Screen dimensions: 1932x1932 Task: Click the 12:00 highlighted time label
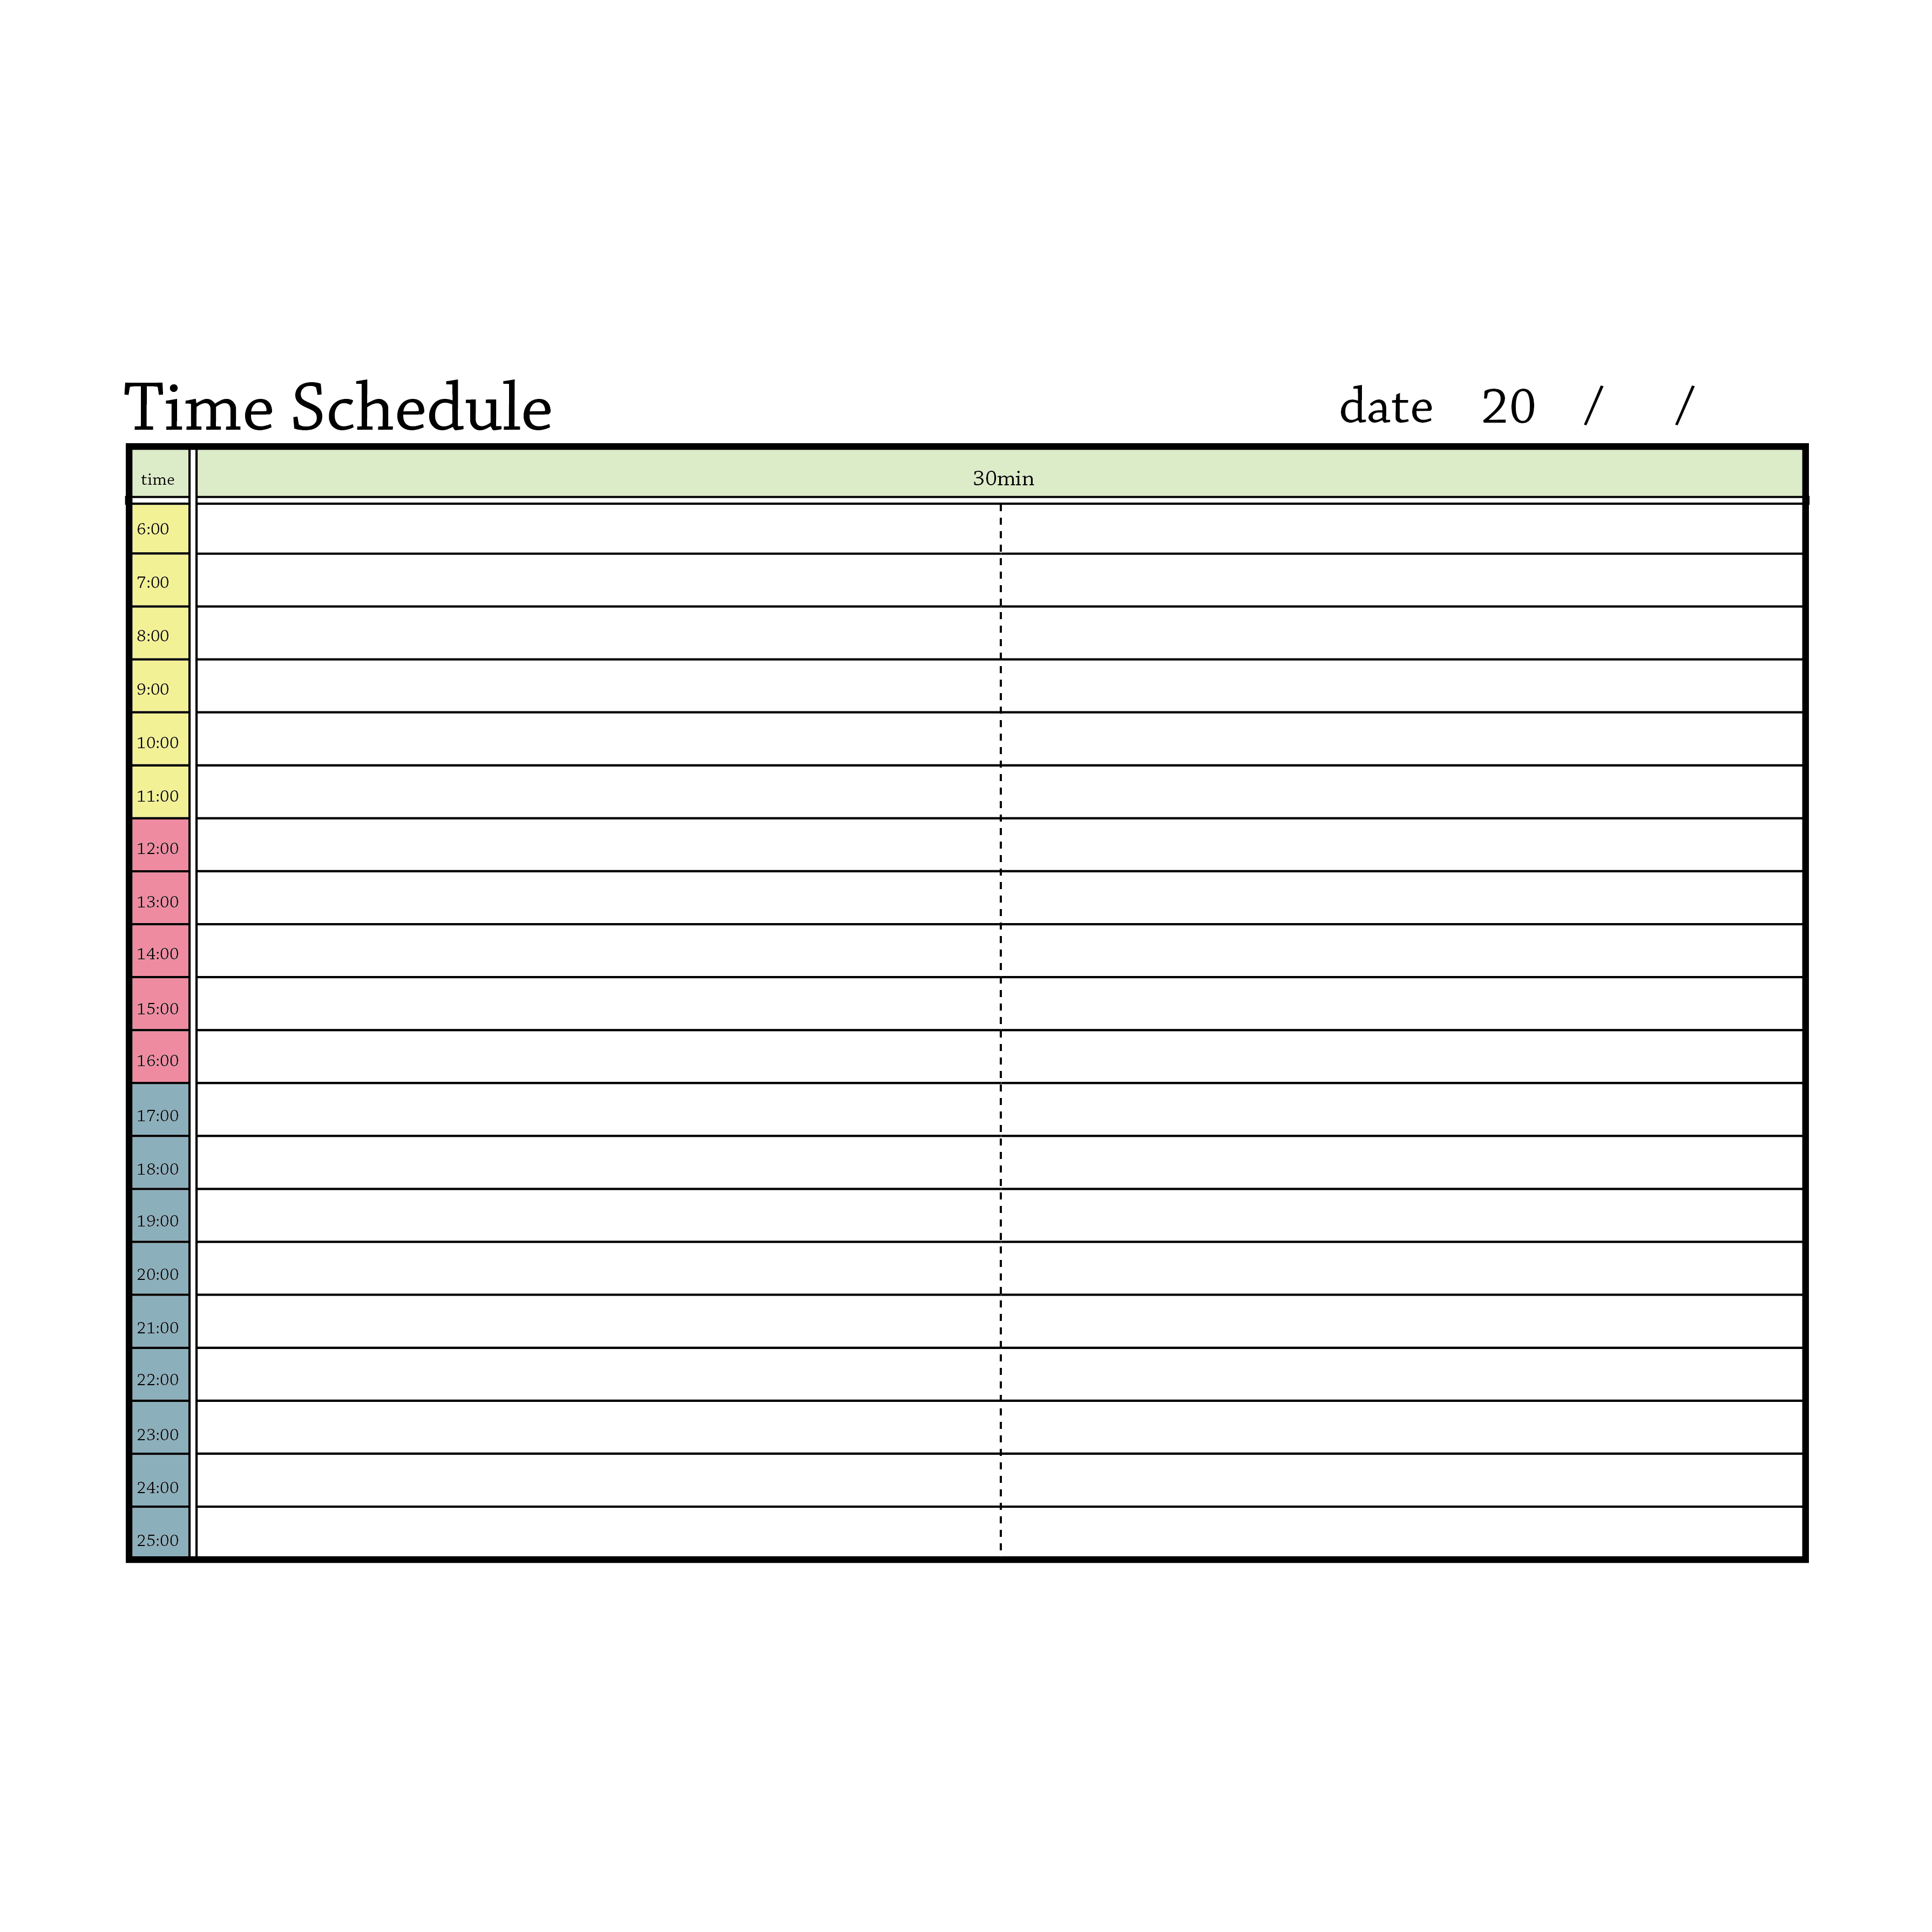click(x=159, y=848)
